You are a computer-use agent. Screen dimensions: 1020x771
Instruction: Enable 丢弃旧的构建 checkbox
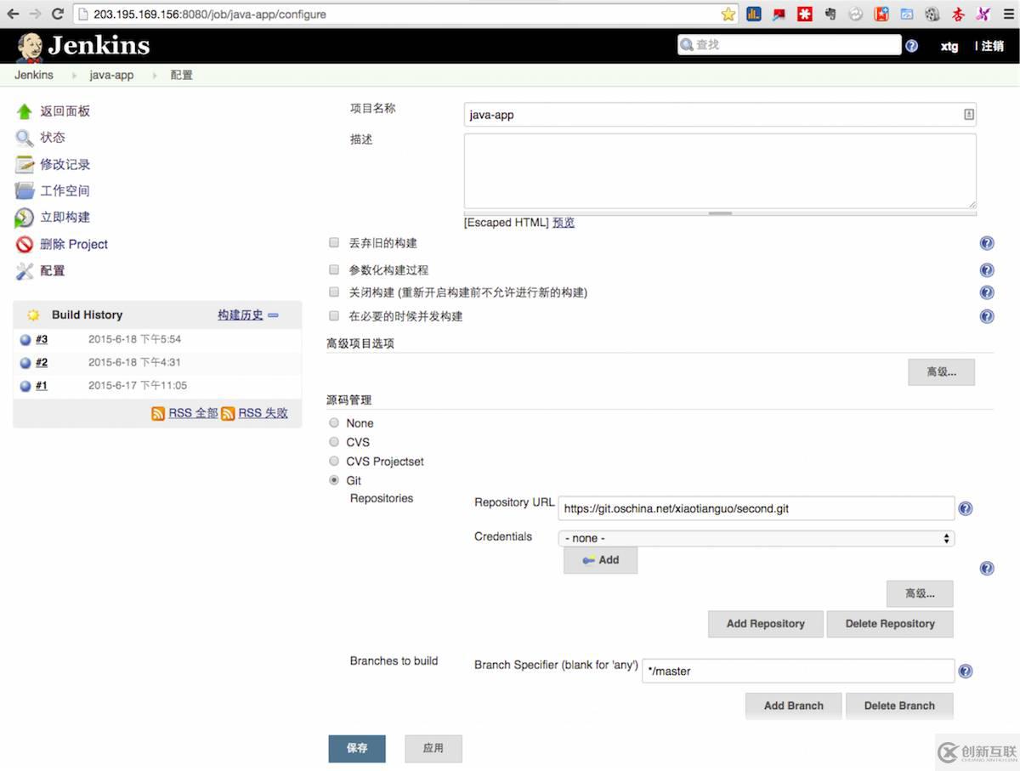click(x=334, y=243)
